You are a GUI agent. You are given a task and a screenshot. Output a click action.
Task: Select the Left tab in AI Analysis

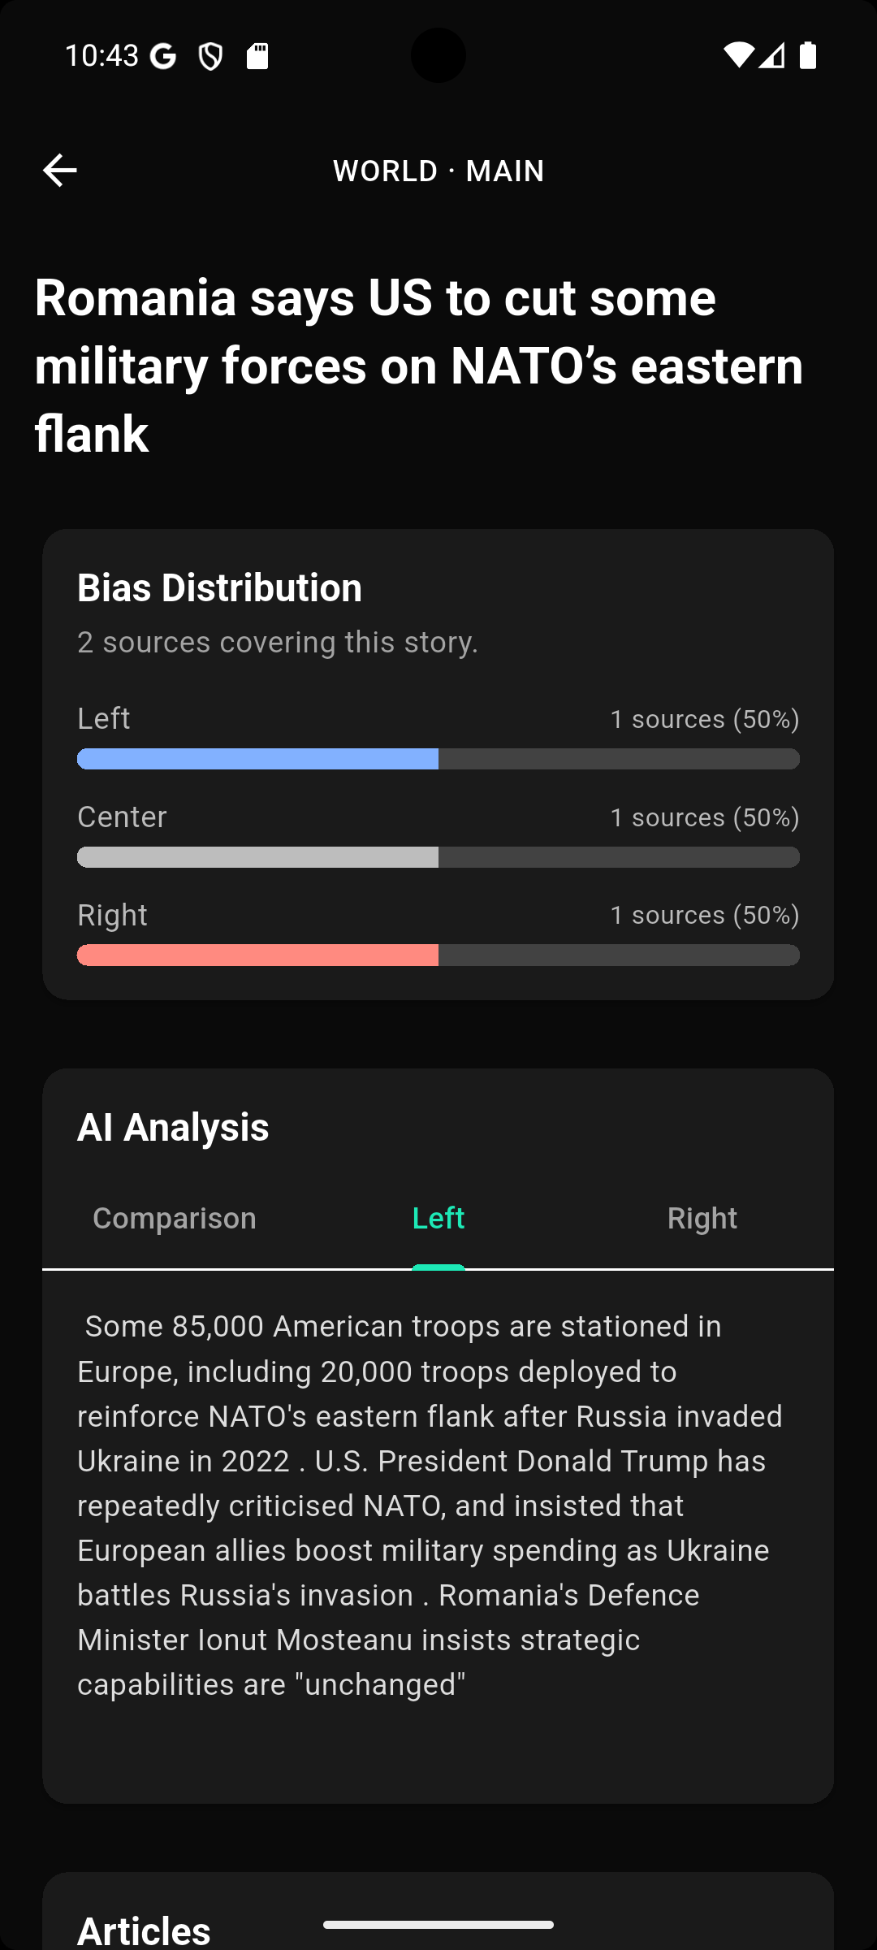click(x=438, y=1218)
